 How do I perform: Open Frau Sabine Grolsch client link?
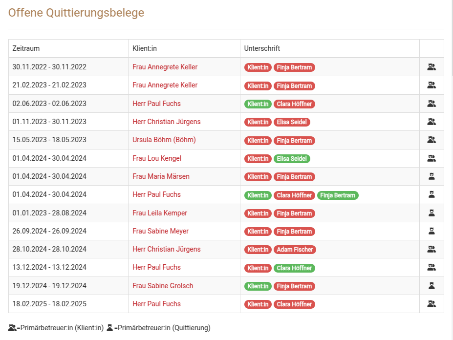(162, 286)
